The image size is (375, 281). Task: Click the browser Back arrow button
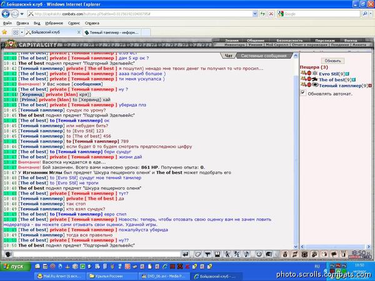click(x=6, y=14)
